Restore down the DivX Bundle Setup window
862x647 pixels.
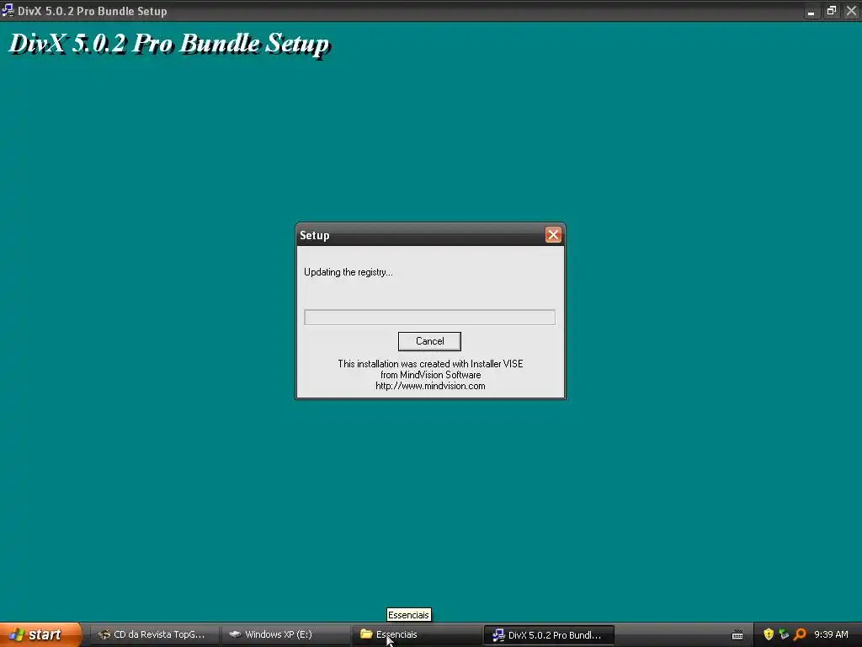click(831, 11)
